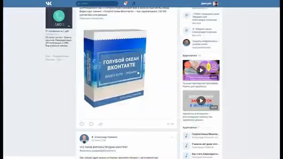Click ЧТО ТАКОЕ ВОРОНКА ПРОДАЖ ИЗНУТРИ text

tap(103, 147)
